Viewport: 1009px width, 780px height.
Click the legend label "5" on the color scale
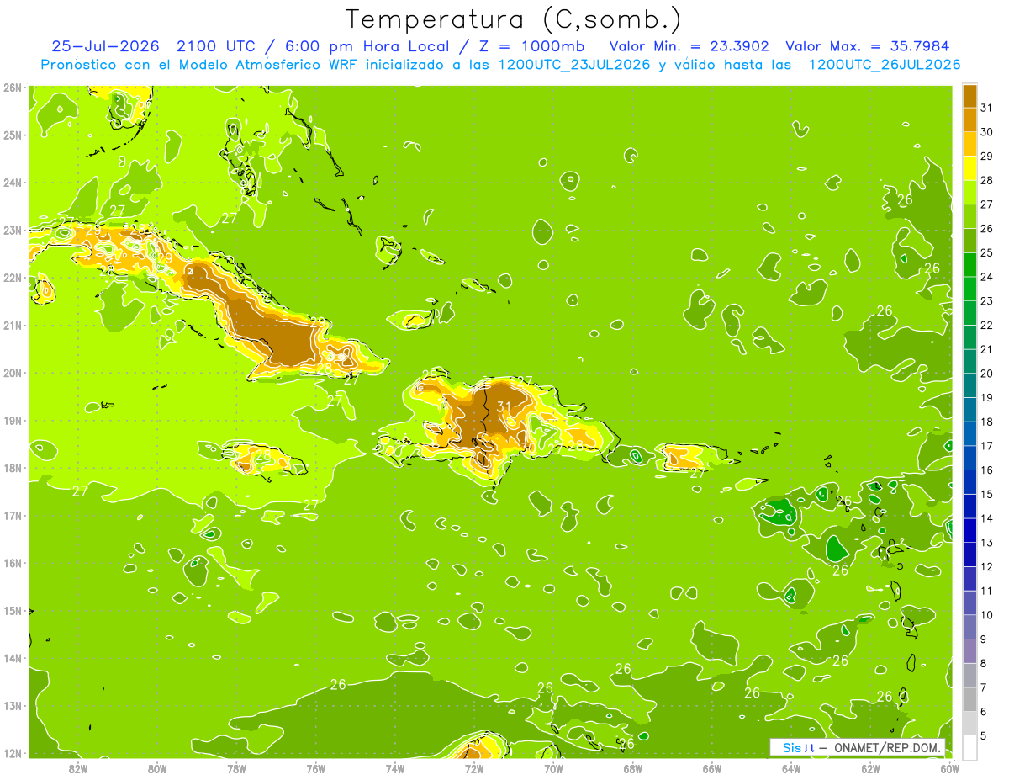click(x=984, y=736)
